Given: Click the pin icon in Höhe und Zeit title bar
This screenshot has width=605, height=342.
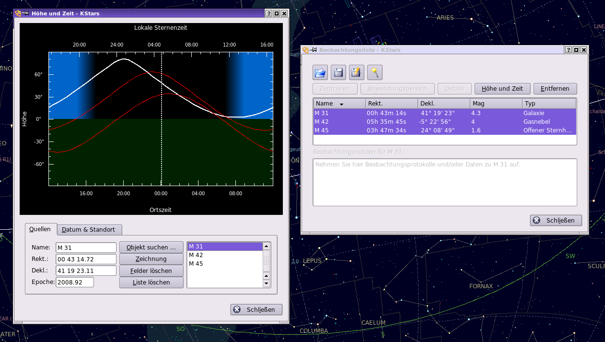Looking at the screenshot, I should coord(25,13).
